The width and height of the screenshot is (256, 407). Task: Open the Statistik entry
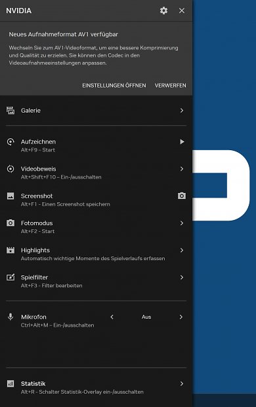(96, 387)
